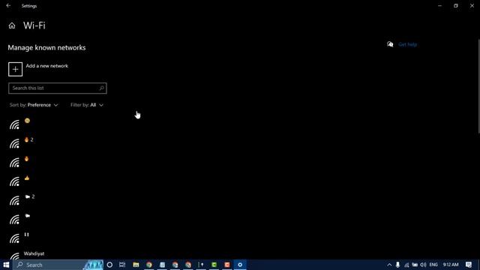Viewport: 480px width, 270px height.
Task: Click the Add a new network label
Action: pyautogui.click(x=46, y=66)
